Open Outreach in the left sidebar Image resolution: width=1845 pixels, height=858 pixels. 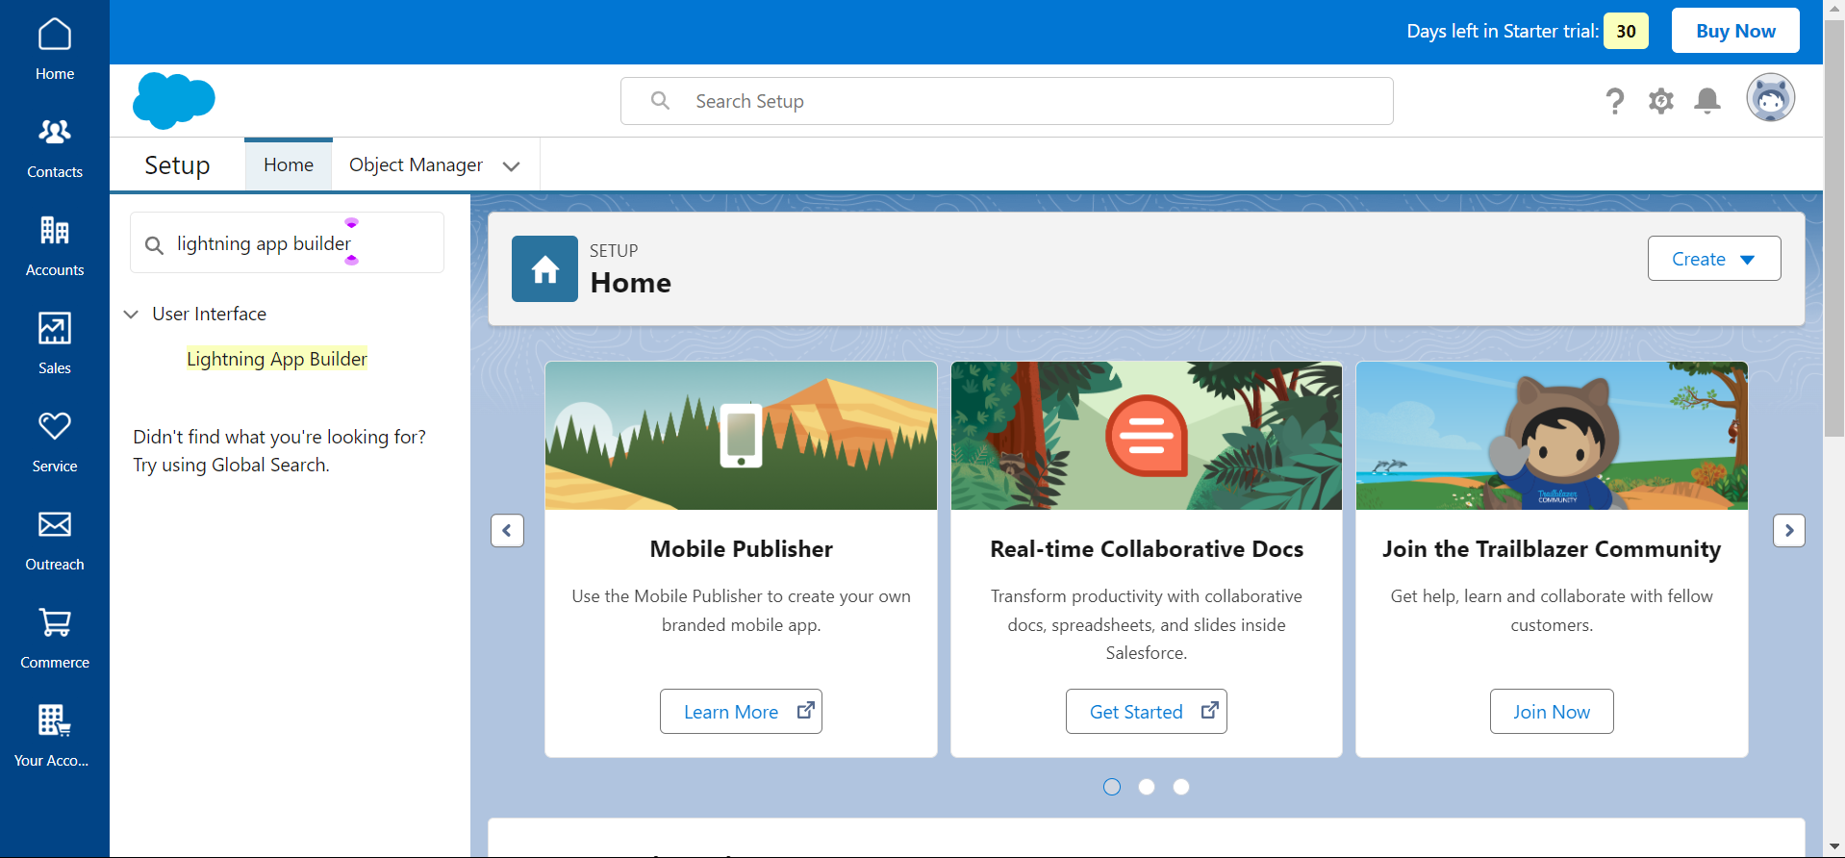click(x=55, y=540)
